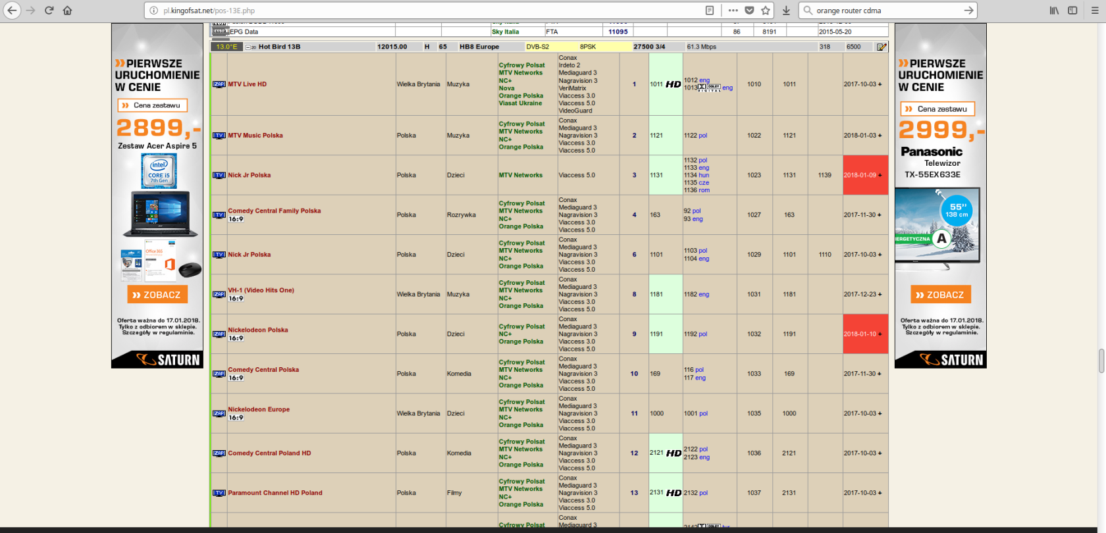This screenshot has width=1106, height=533.
Task: Click ZOBACZ on the Acer Aspire ad
Action: pyautogui.click(x=157, y=295)
